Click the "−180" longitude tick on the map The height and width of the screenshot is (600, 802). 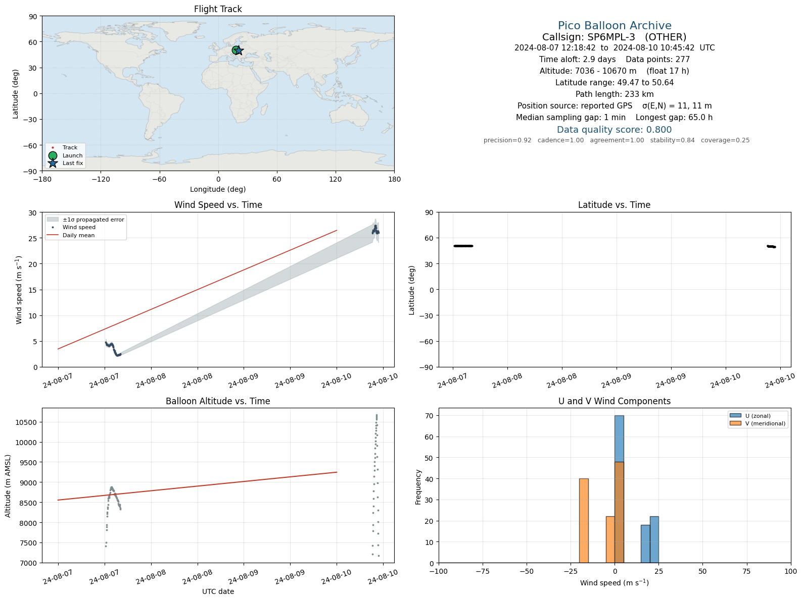tap(41, 179)
